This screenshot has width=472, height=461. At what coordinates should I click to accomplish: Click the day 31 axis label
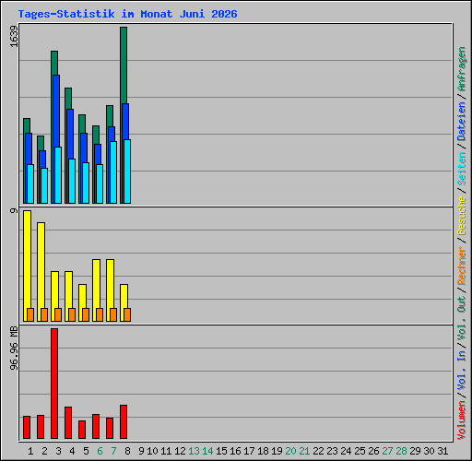coord(442,451)
